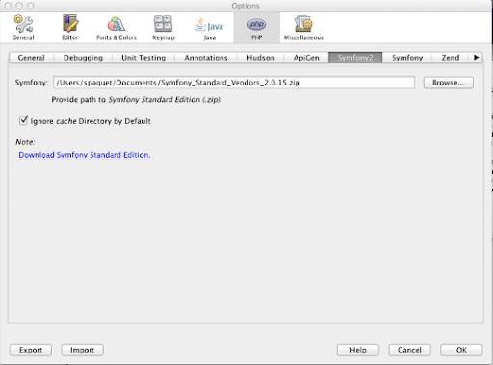This screenshot has width=493, height=365.
Task: Switch to the Unit Testing tab
Action: tap(143, 58)
